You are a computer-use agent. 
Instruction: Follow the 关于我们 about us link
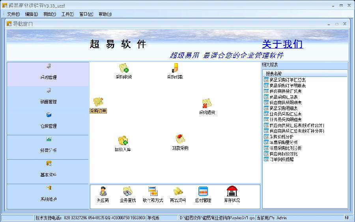tap(282, 44)
